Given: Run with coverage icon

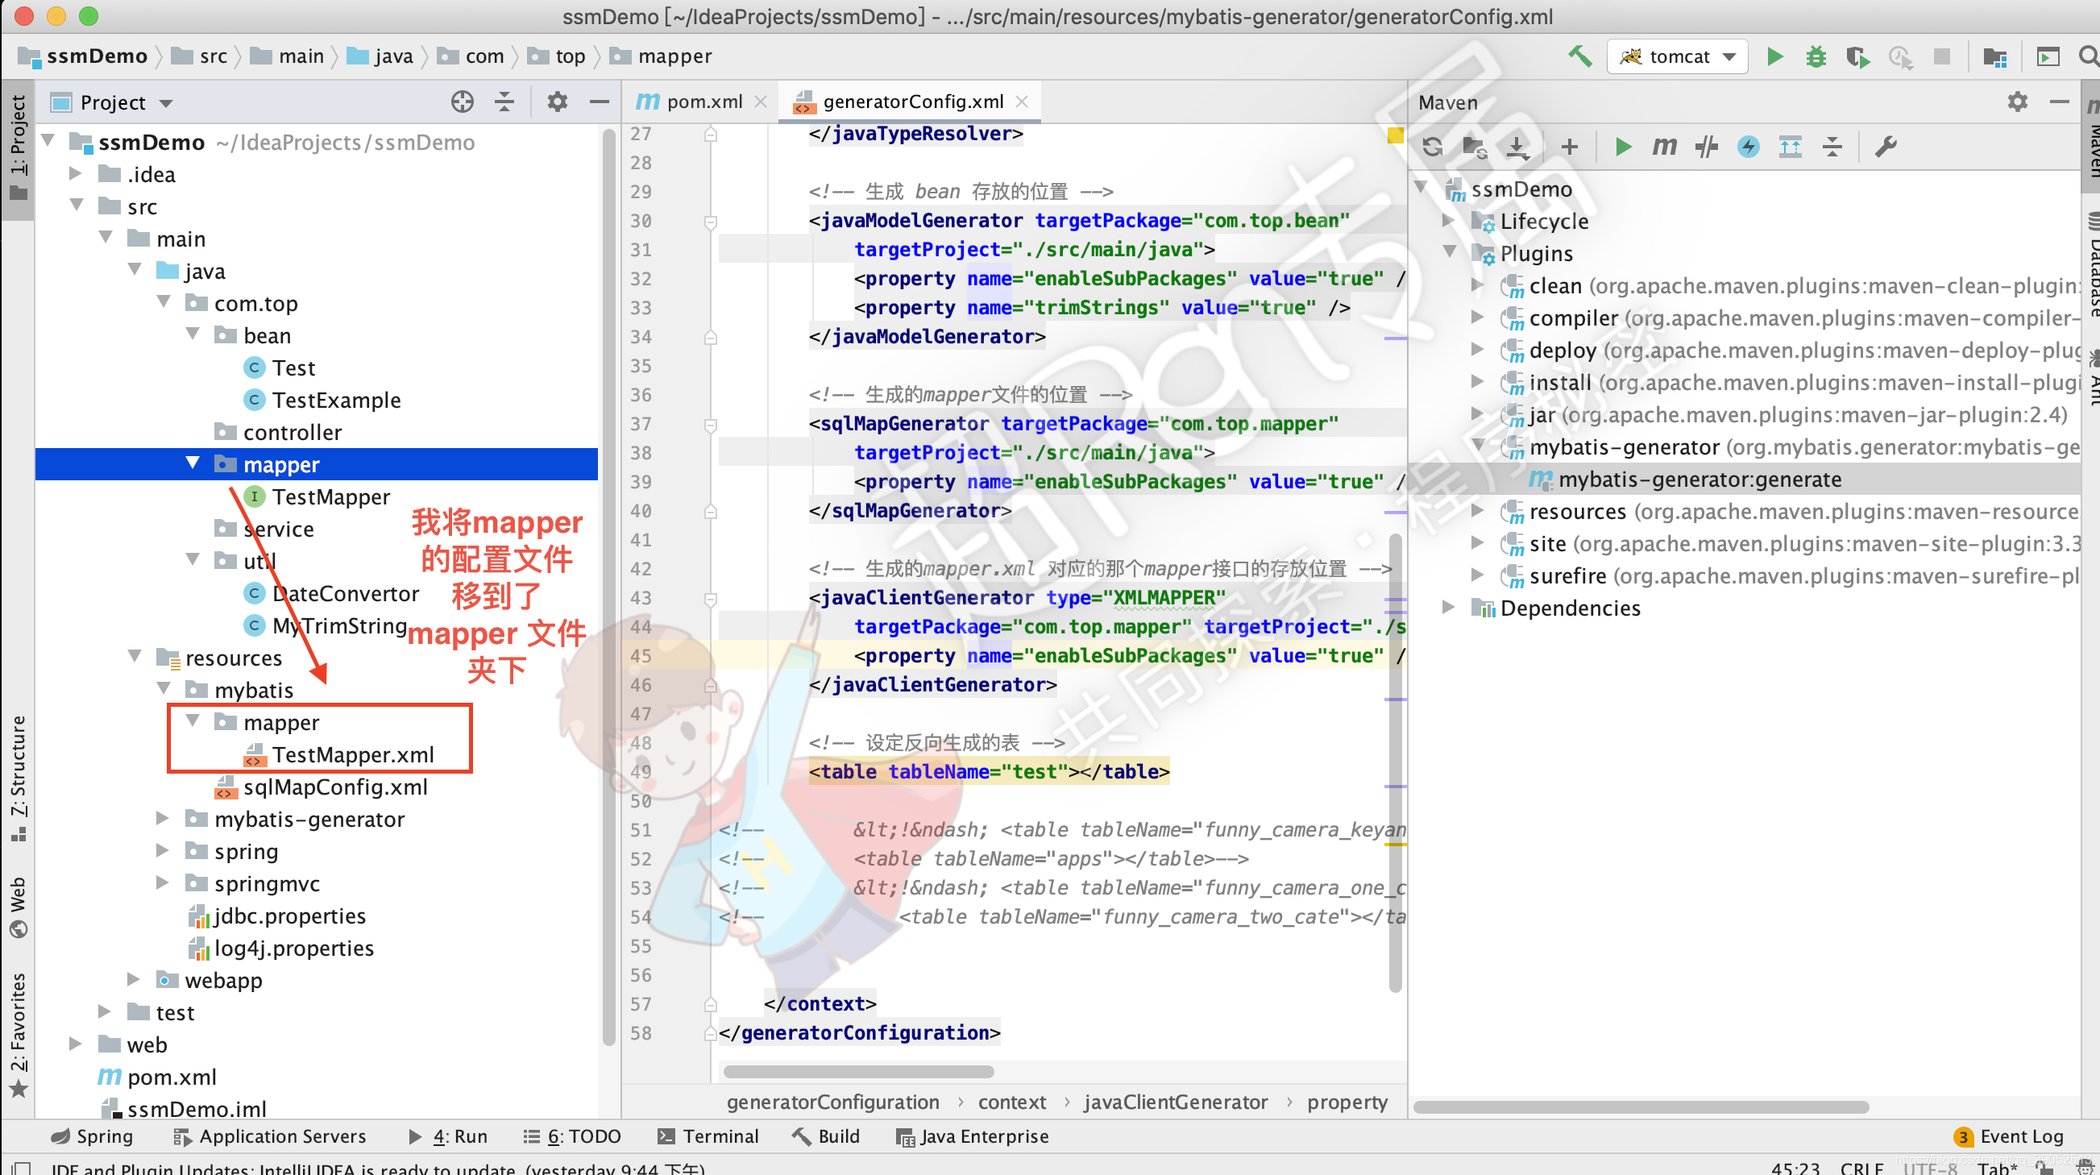Looking at the screenshot, I should coord(1858,56).
